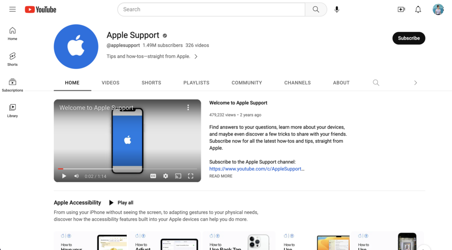The image size is (452, 250).
Task: Expand the channel description chevron
Action: point(196,57)
